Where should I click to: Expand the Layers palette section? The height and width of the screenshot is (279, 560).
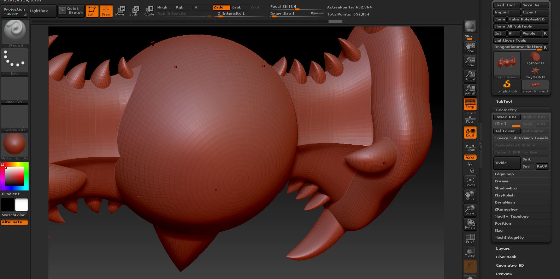point(503,249)
